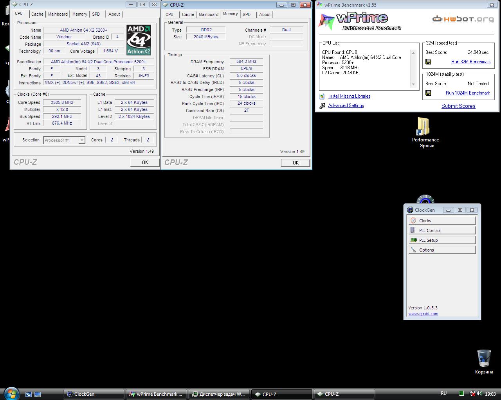Click the Bus Speed value 292.1 MHz

62,116
